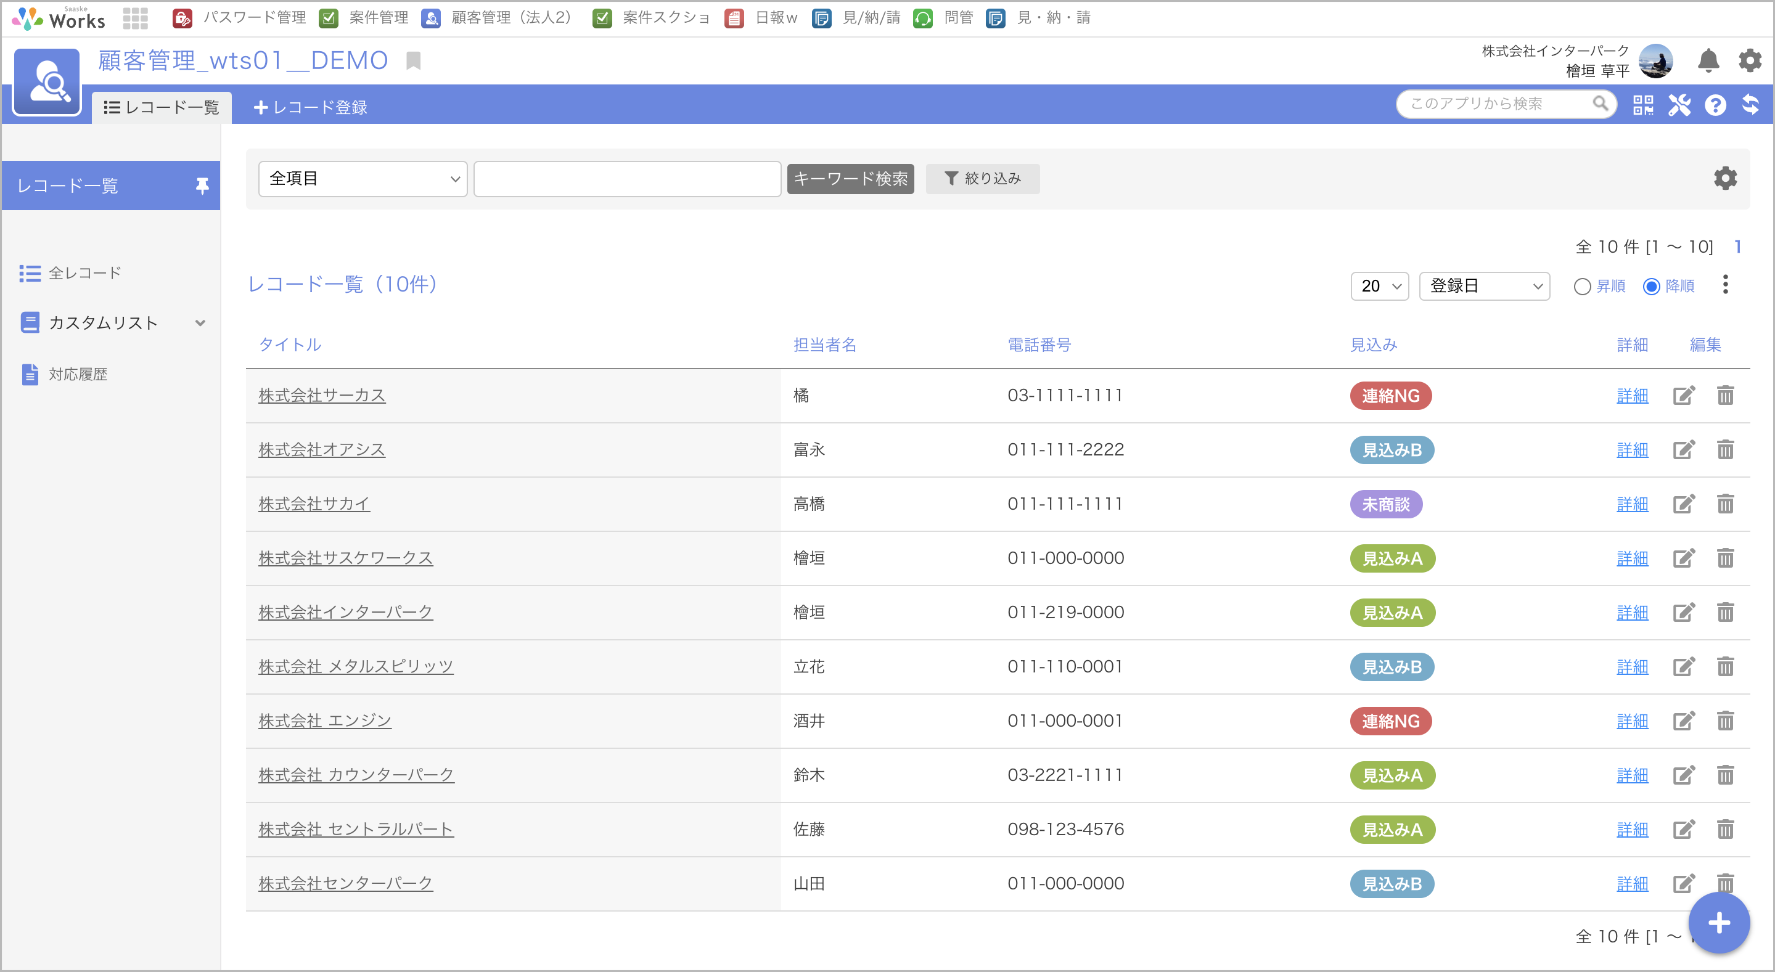
Task: Delete record 株式会社 セントラルパート trash icon
Action: coord(1724,830)
